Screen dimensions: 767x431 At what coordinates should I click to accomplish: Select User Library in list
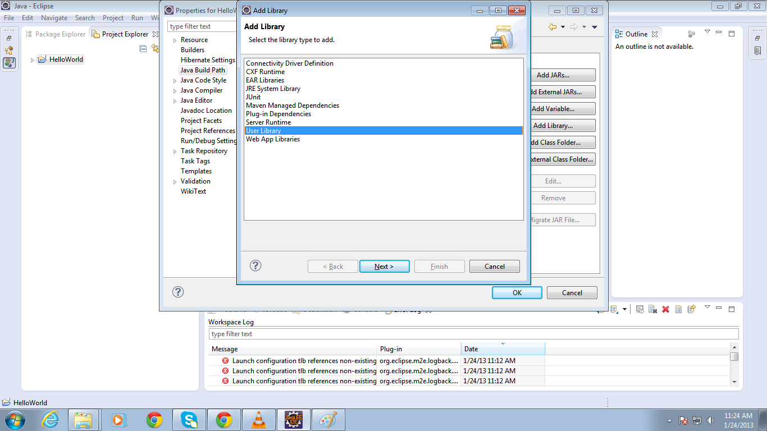pyautogui.click(x=383, y=131)
